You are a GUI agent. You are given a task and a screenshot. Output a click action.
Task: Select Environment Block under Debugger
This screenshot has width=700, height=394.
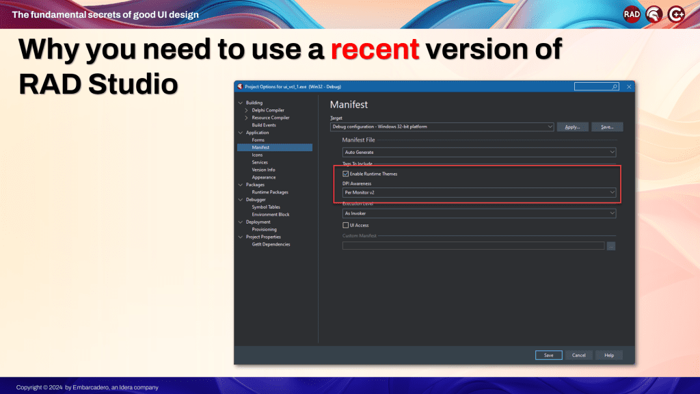[x=271, y=214]
